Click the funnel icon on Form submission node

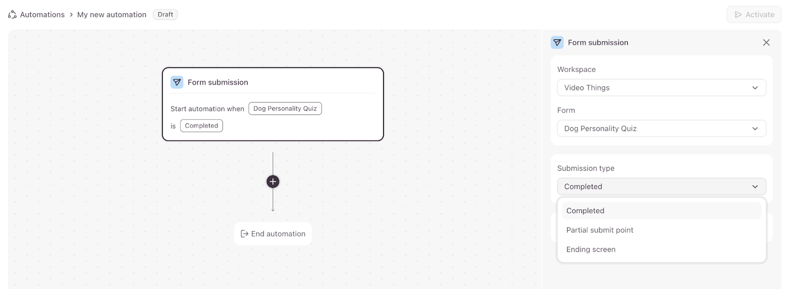pyautogui.click(x=177, y=82)
